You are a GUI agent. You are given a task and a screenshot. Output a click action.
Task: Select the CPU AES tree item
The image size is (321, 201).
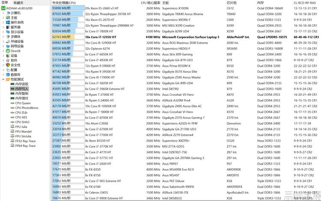[x=21, y=117]
